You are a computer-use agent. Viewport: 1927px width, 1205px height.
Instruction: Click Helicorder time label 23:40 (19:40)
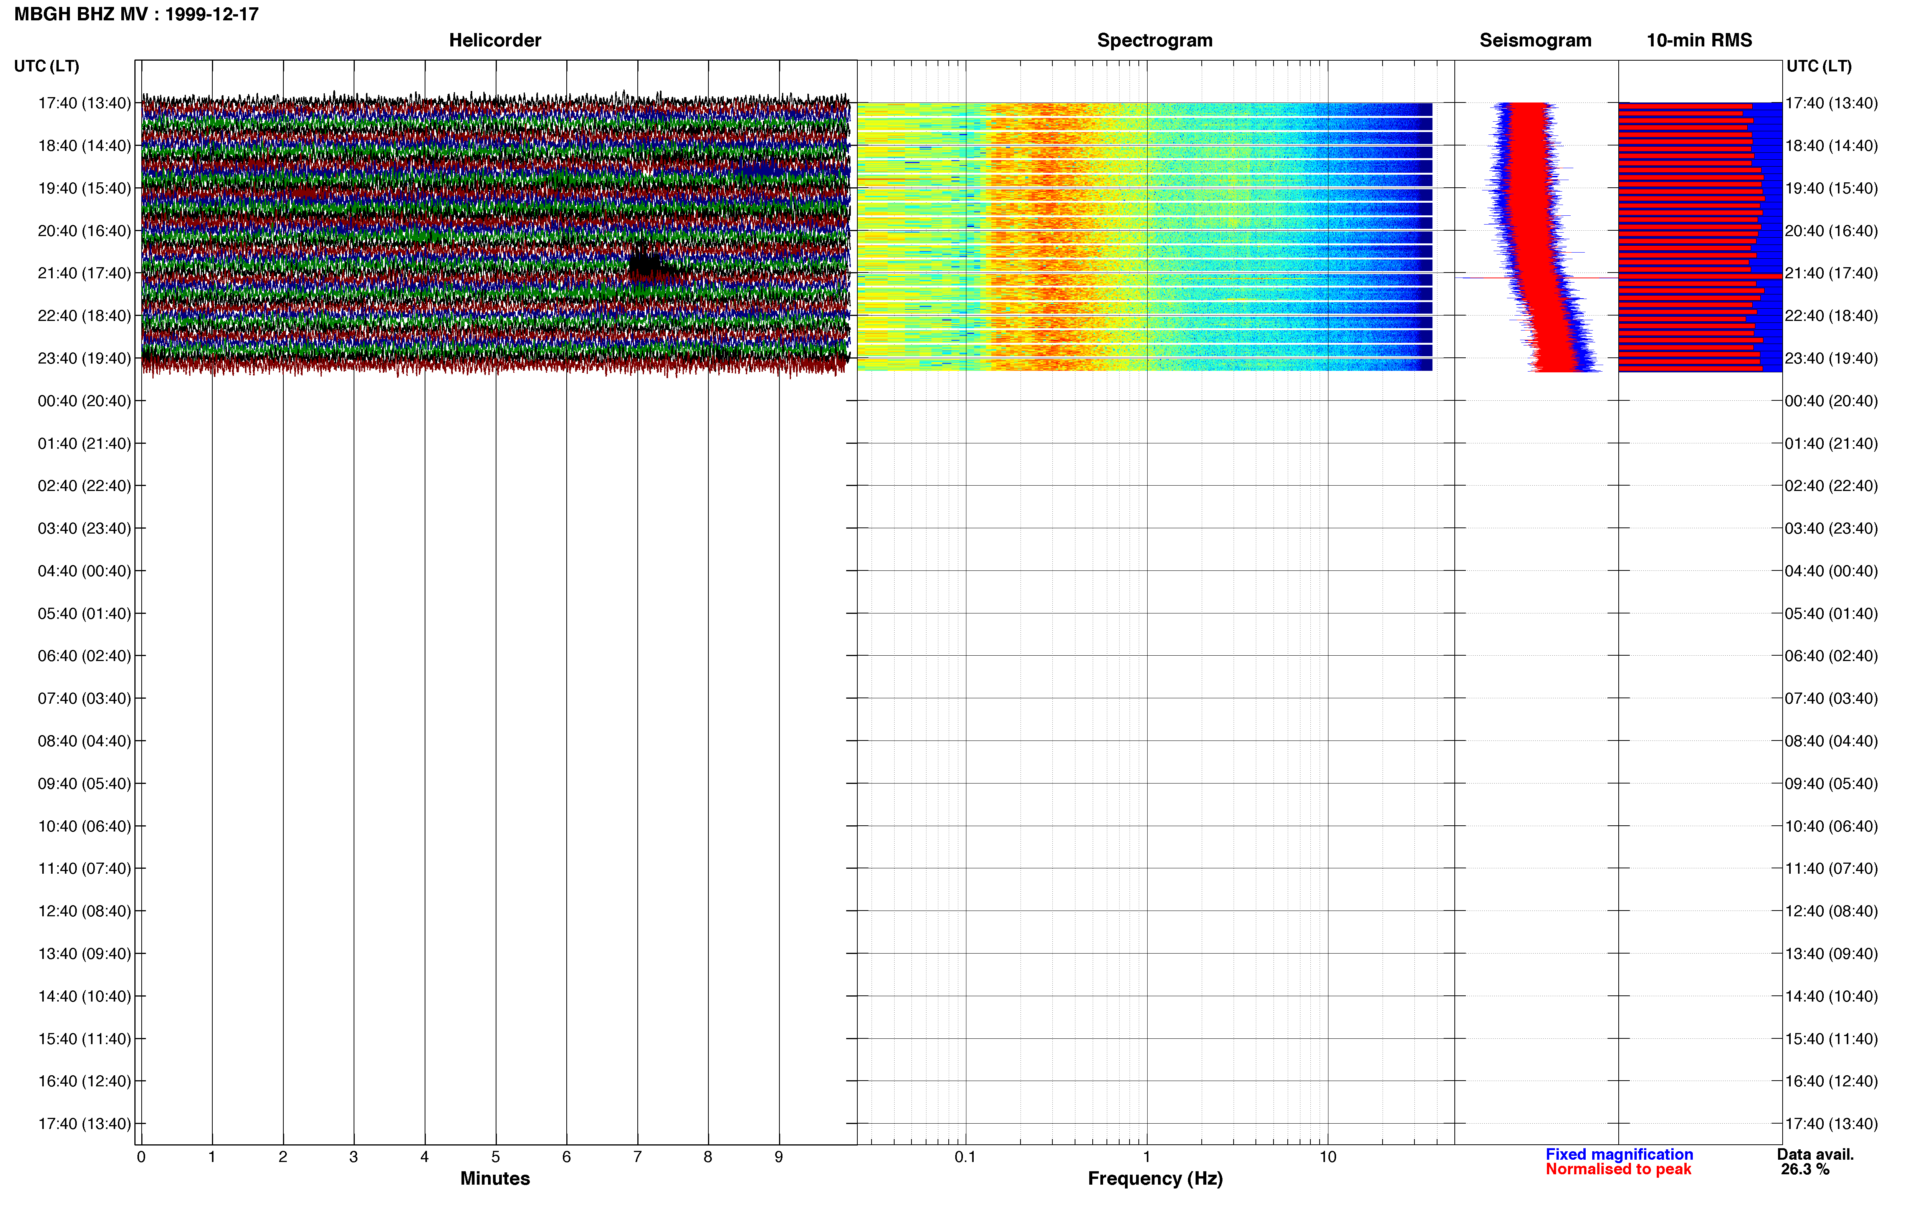(x=84, y=359)
